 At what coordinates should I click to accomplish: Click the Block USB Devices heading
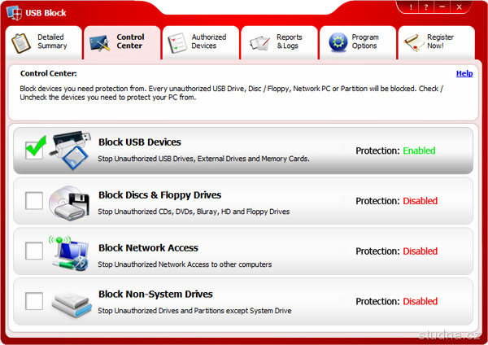140,142
